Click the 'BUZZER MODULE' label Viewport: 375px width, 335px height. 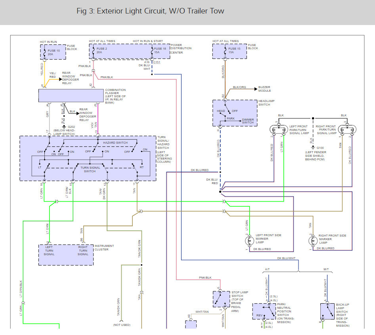264,89
